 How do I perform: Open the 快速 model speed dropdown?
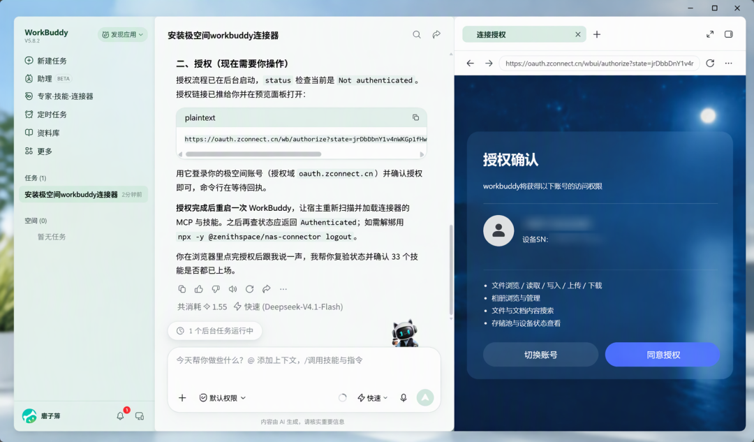(373, 398)
